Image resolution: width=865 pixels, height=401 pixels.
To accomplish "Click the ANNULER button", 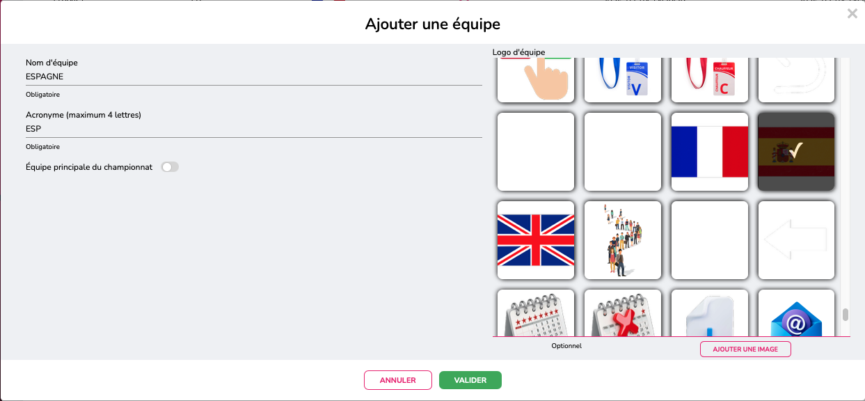I will click(x=398, y=380).
